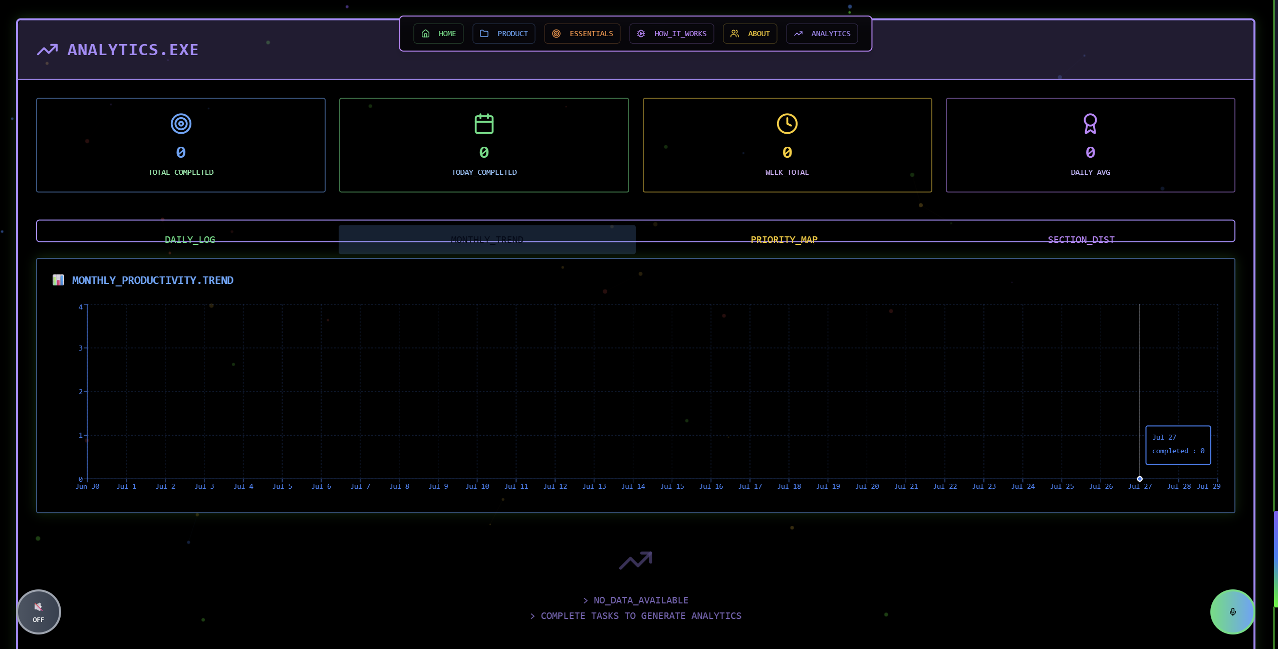The width and height of the screenshot is (1278, 649).
Task: Switch to the SECTION_DIST tab
Action: (1081, 239)
